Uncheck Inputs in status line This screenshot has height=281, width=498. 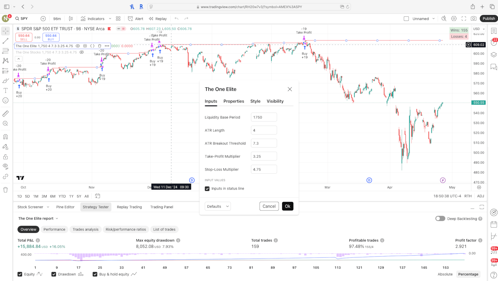[x=207, y=189]
